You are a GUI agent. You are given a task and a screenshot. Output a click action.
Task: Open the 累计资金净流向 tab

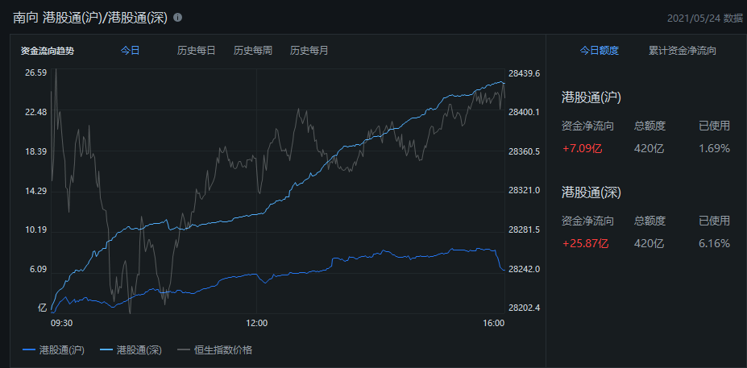(x=683, y=51)
